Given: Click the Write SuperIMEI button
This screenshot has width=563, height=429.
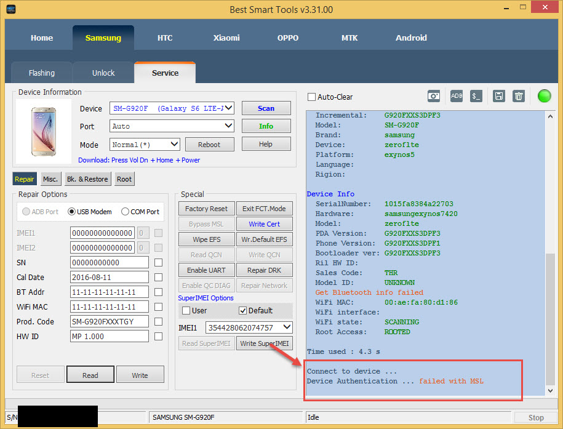Looking at the screenshot, I should click(x=264, y=343).
